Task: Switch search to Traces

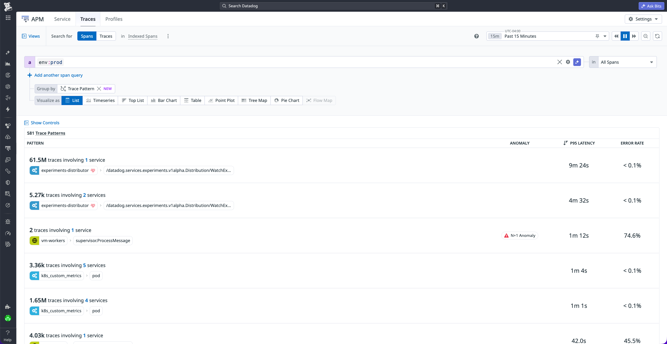Action: coord(106,36)
